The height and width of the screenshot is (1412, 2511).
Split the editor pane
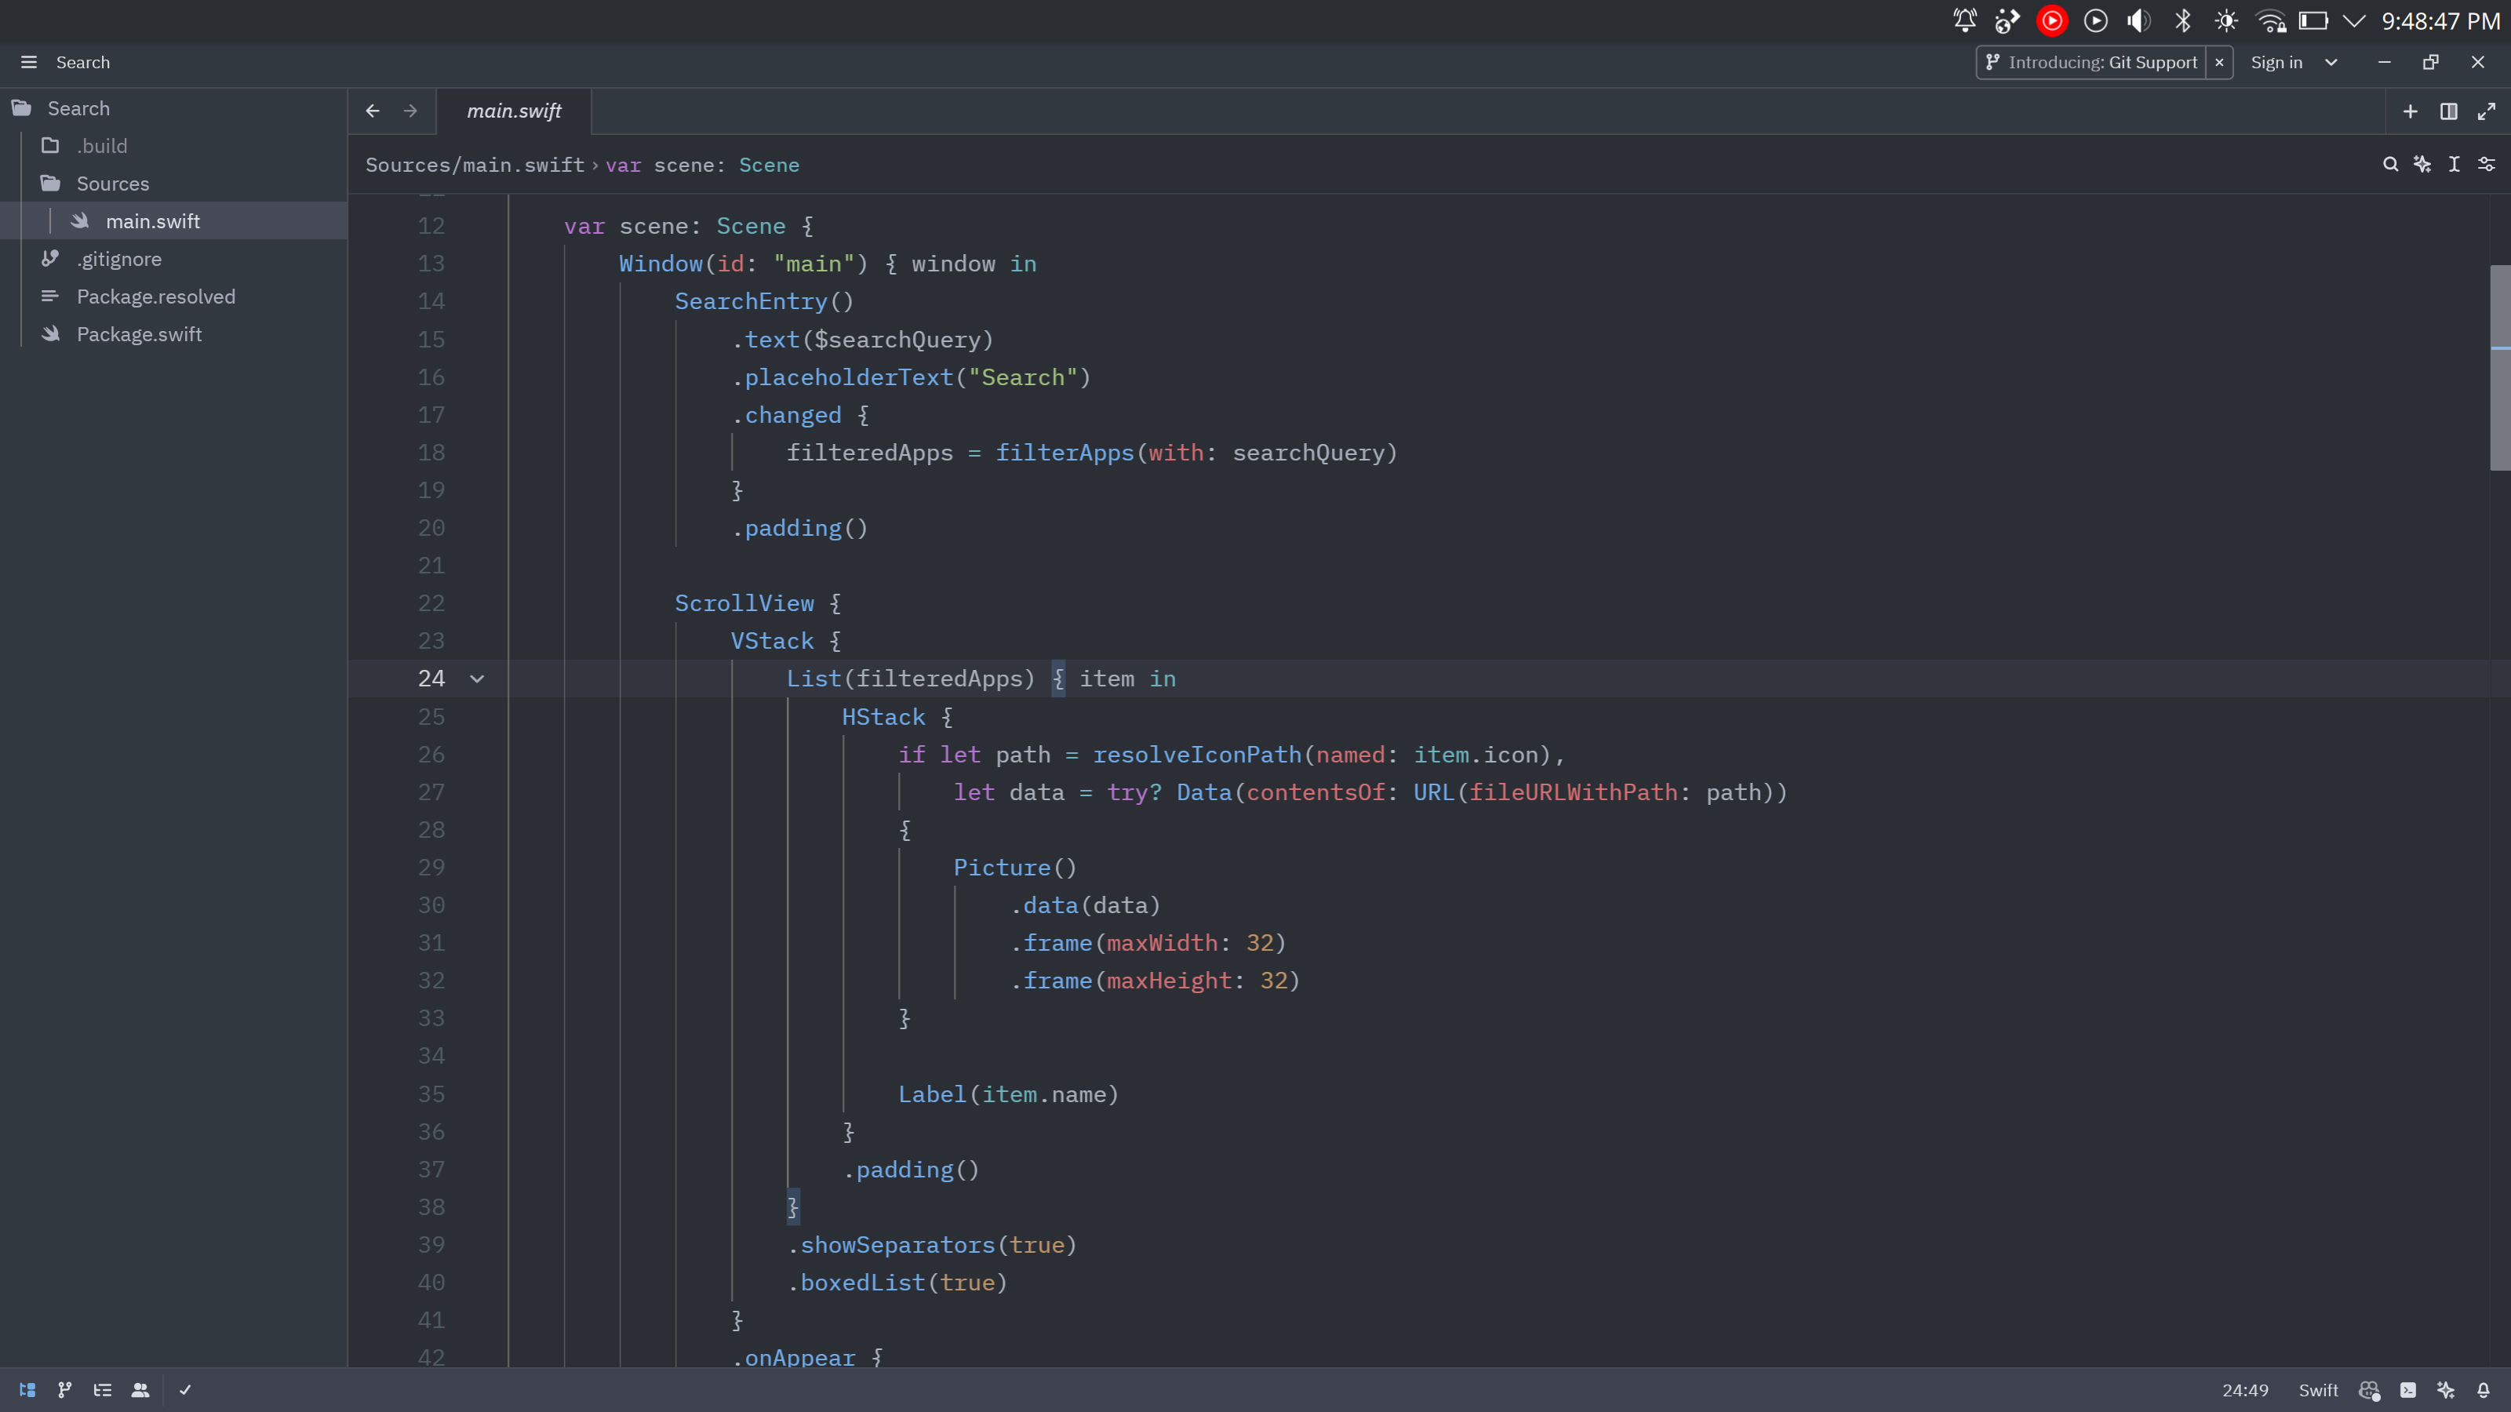2448,111
